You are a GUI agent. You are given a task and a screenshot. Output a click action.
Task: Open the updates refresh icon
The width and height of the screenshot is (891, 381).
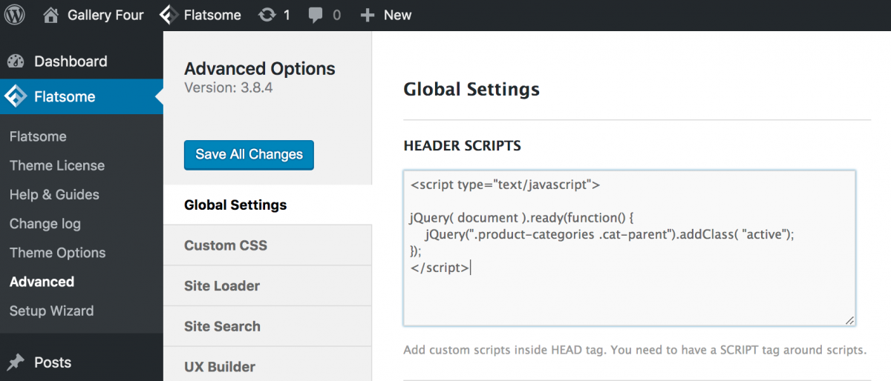(266, 15)
